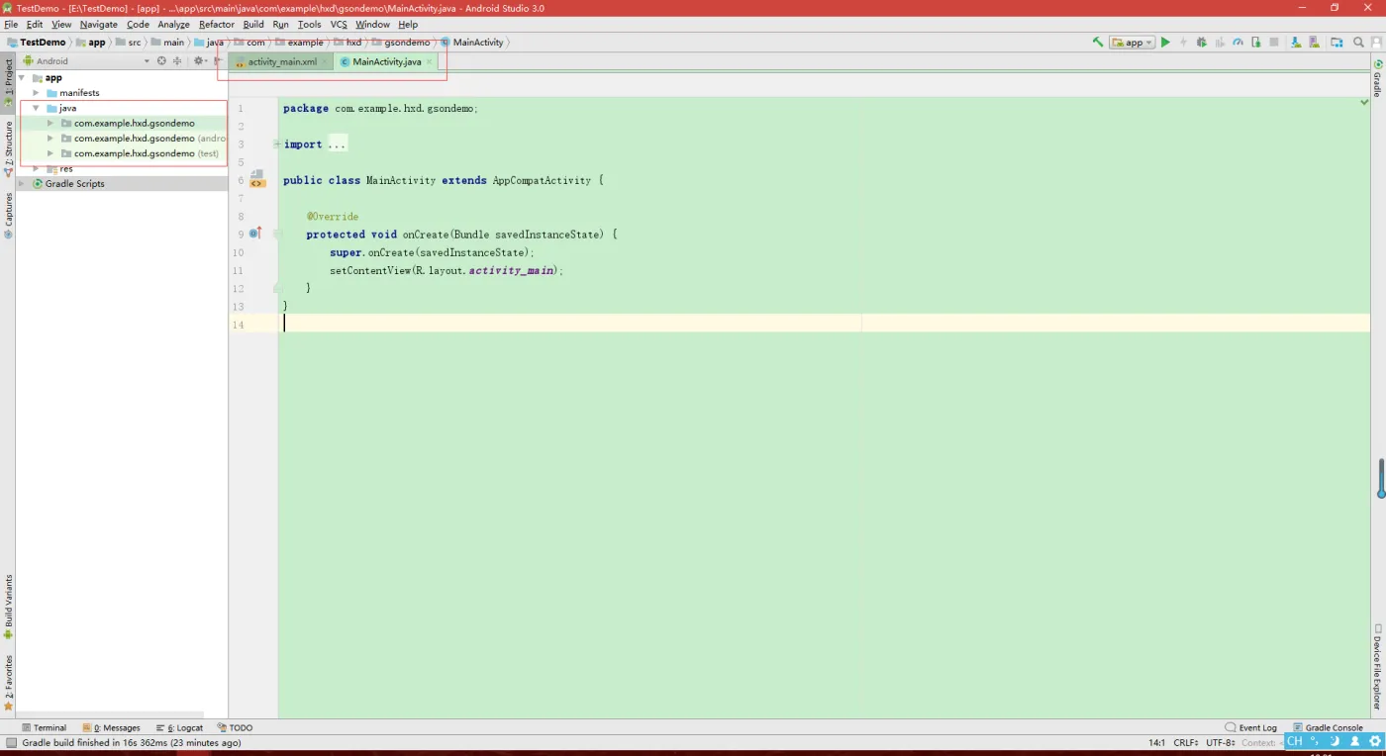This screenshot has width=1386, height=756.
Task: Click Search Everywhere magnifier icon
Action: (1358, 43)
